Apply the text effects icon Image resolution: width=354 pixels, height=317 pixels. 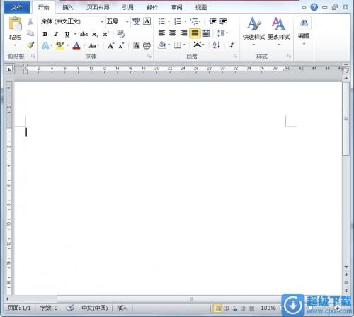click(x=45, y=45)
